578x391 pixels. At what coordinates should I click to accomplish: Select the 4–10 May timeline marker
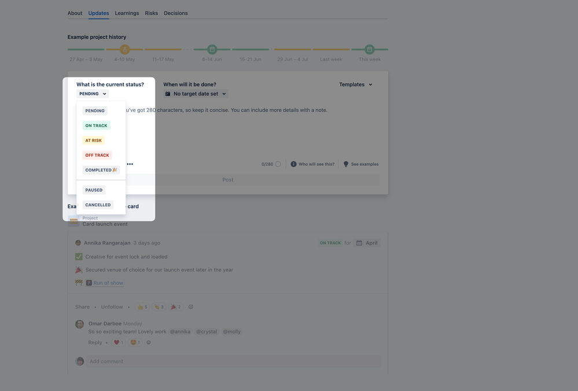[x=124, y=49]
